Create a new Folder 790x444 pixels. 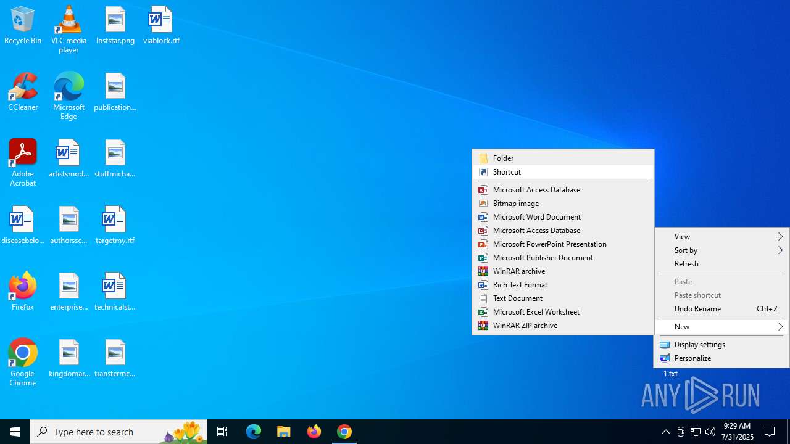[x=563, y=158]
